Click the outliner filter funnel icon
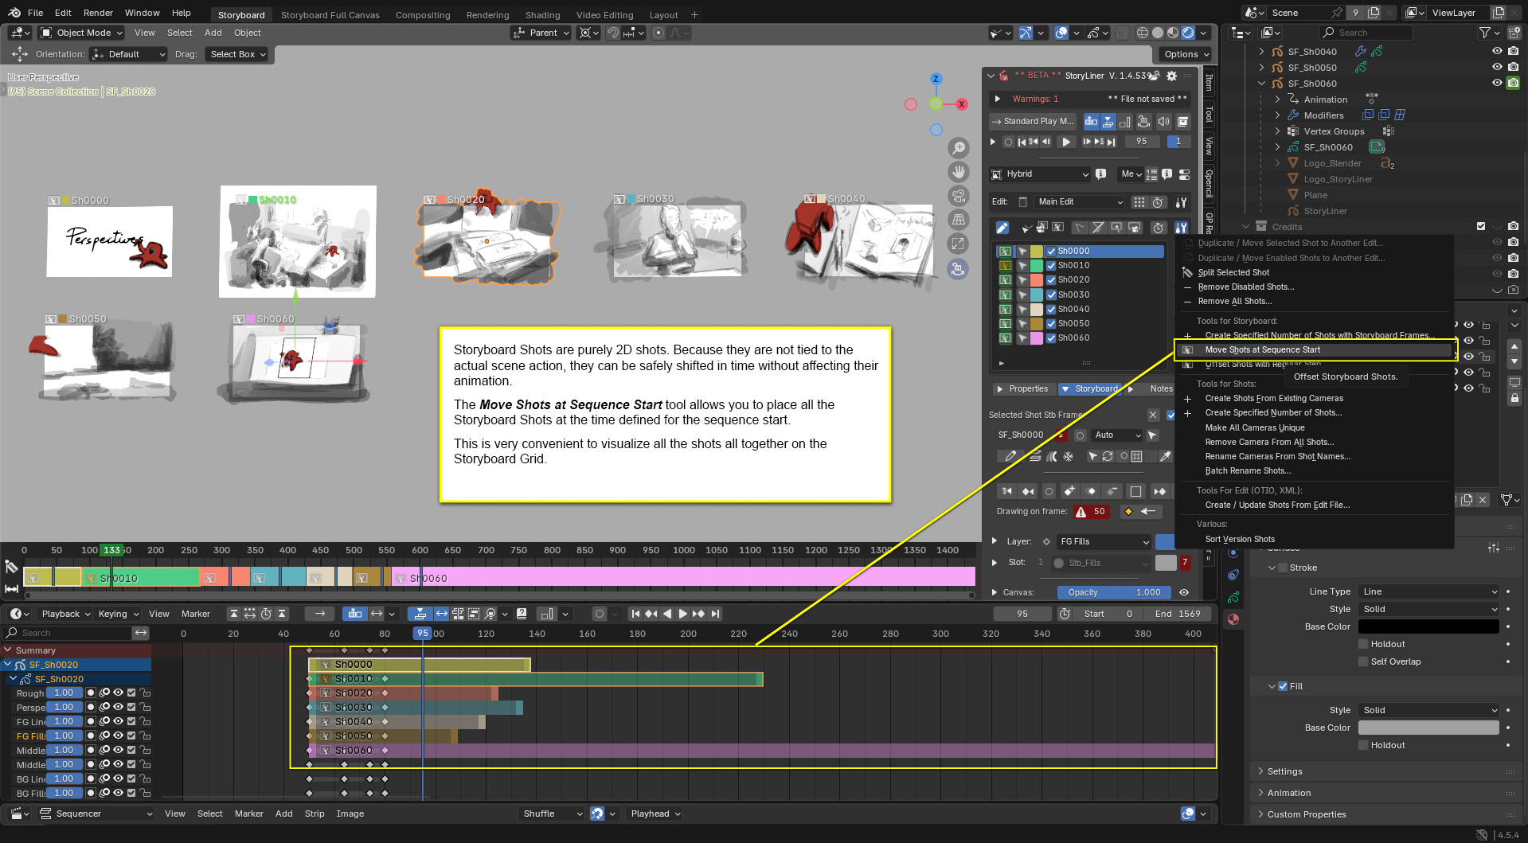The width and height of the screenshot is (1528, 843). point(1484,33)
